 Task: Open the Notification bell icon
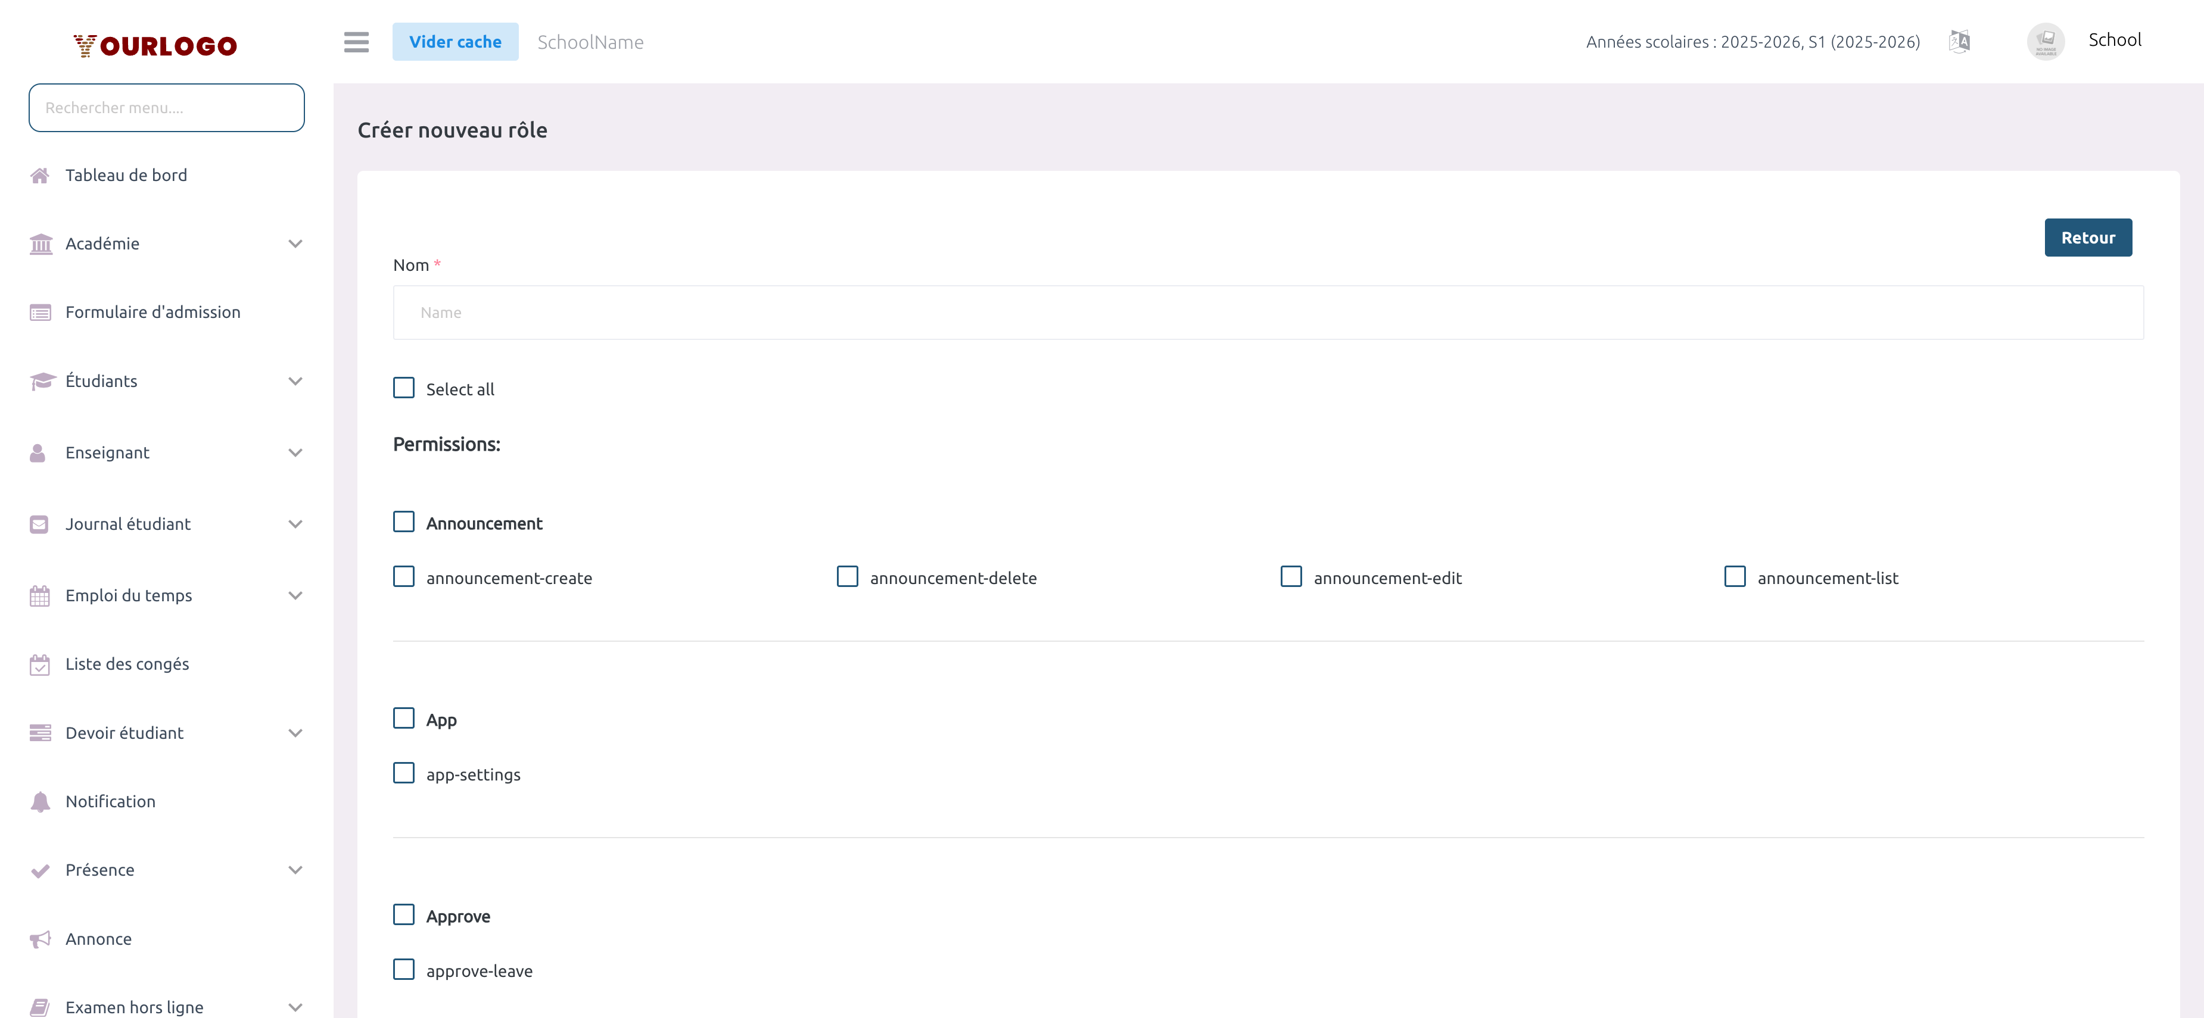tap(41, 801)
